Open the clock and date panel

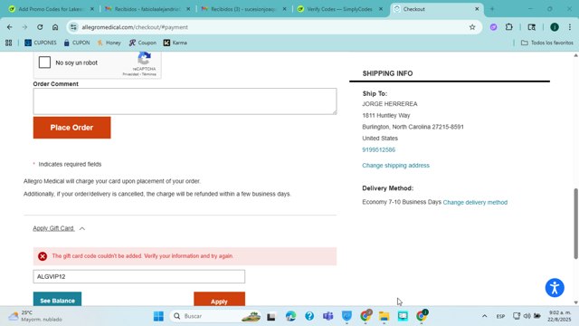tap(559, 316)
